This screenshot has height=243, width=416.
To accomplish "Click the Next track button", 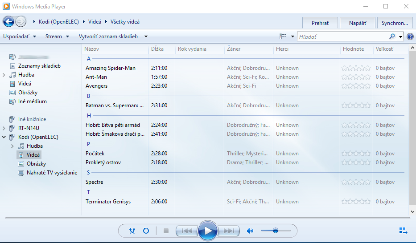I will pyautogui.click(x=229, y=231).
